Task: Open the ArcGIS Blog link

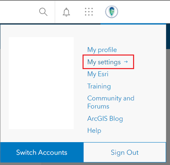Action: (x=105, y=118)
